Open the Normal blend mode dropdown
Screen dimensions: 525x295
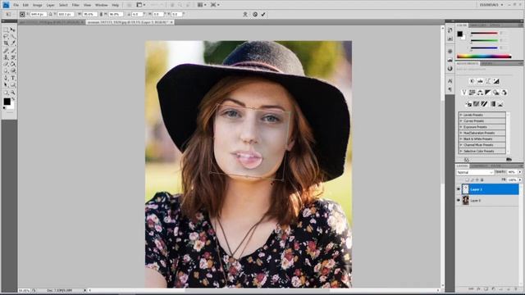tap(475, 172)
